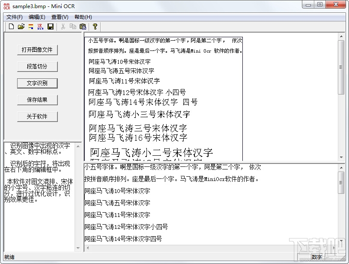Maximize the Mini OCR window

[x=320, y=5]
